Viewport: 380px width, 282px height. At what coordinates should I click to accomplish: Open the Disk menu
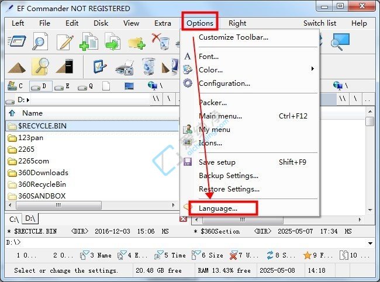pyautogui.click(x=101, y=23)
